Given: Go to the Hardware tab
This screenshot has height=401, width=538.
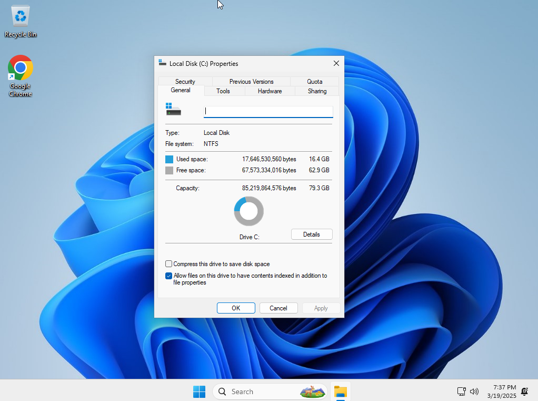Looking at the screenshot, I should pos(270,91).
